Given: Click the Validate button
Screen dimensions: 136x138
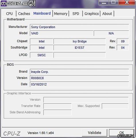Looking at the screenshot, I should tap(95, 133).
